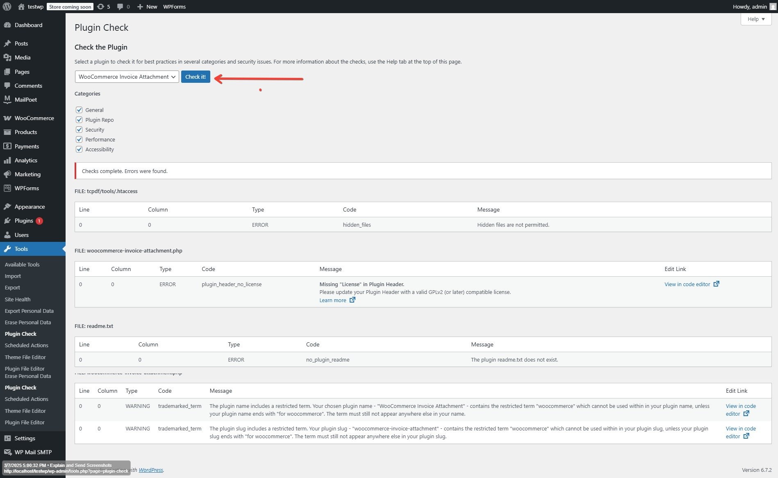Click the WooCommerce icon in sidebar
Viewport: 778px width, 478px height.
point(7,118)
